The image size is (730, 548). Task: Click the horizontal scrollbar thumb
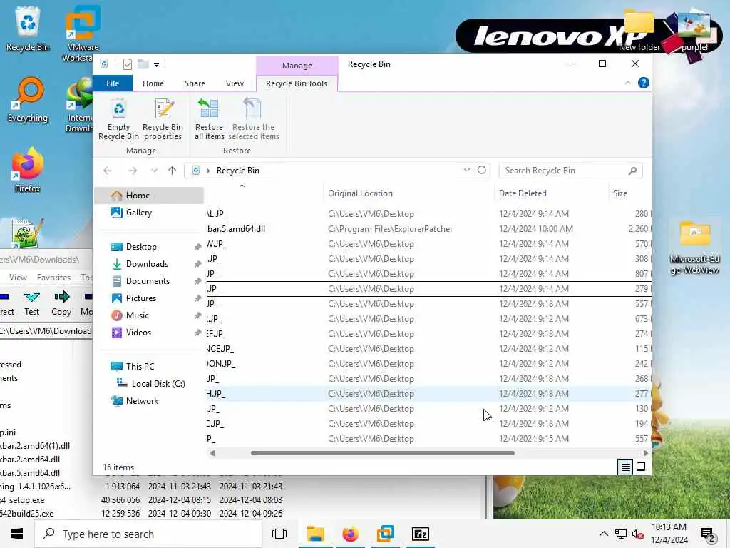click(x=382, y=453)
